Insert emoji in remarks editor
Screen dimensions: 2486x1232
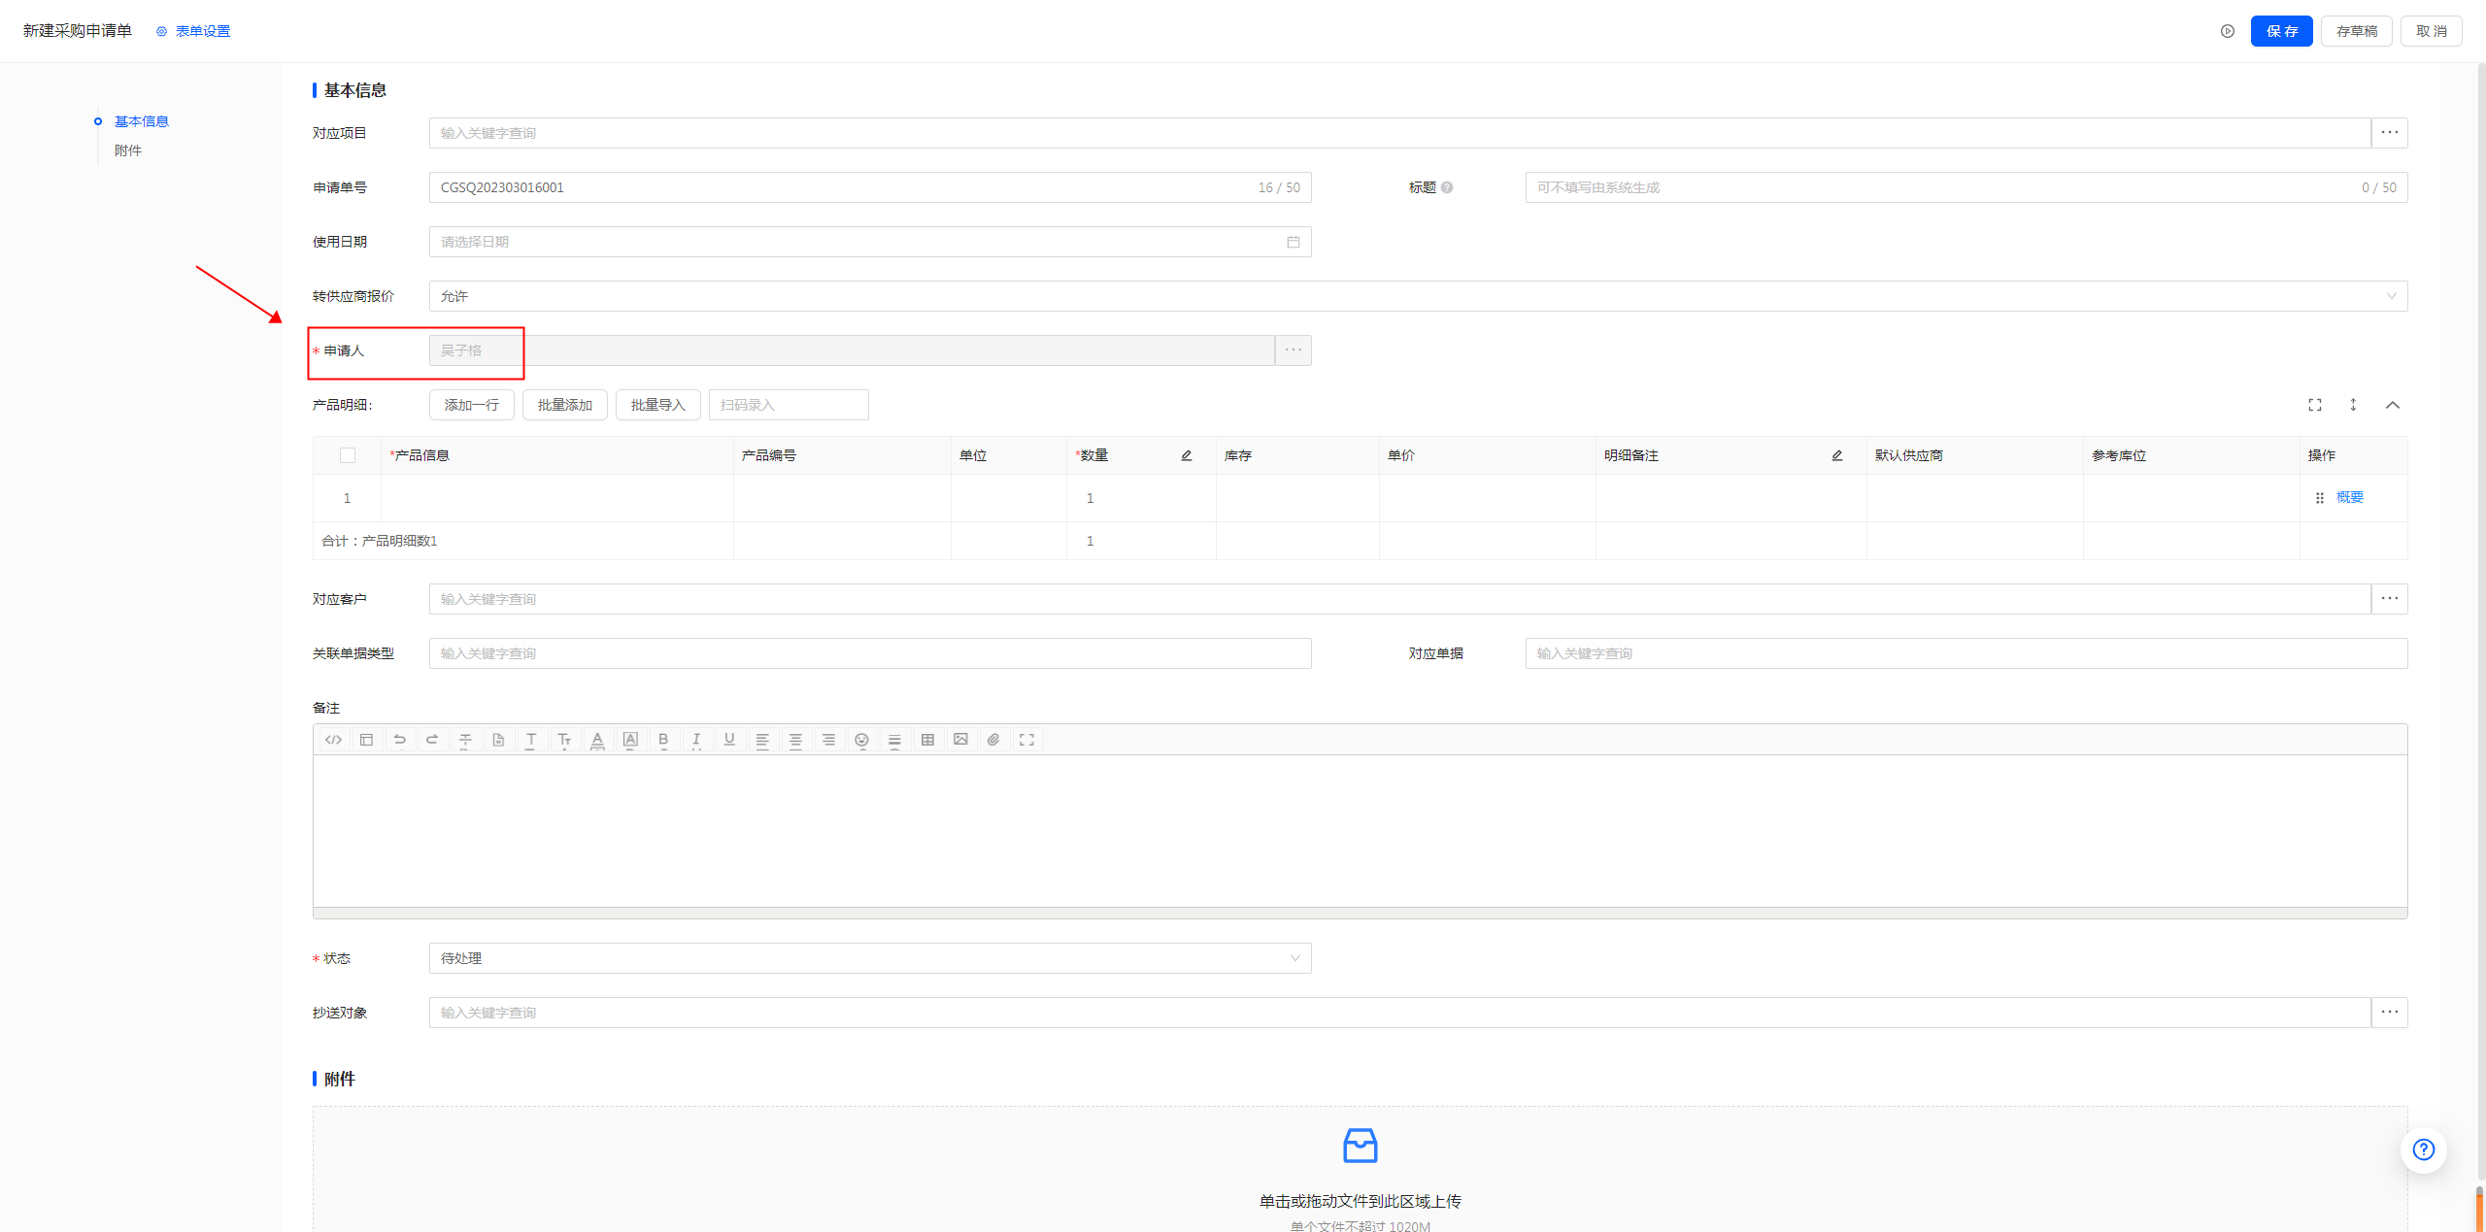pyautogui.click(x=861, y=740)
